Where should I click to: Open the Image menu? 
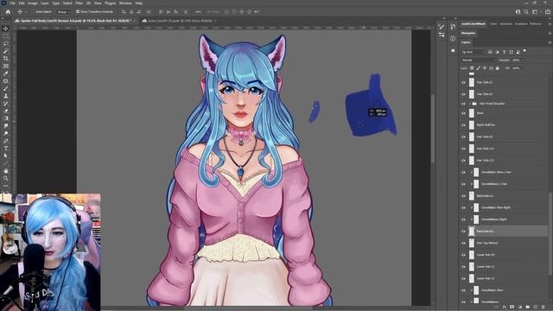pyautogui.click(x=33, y=3)
